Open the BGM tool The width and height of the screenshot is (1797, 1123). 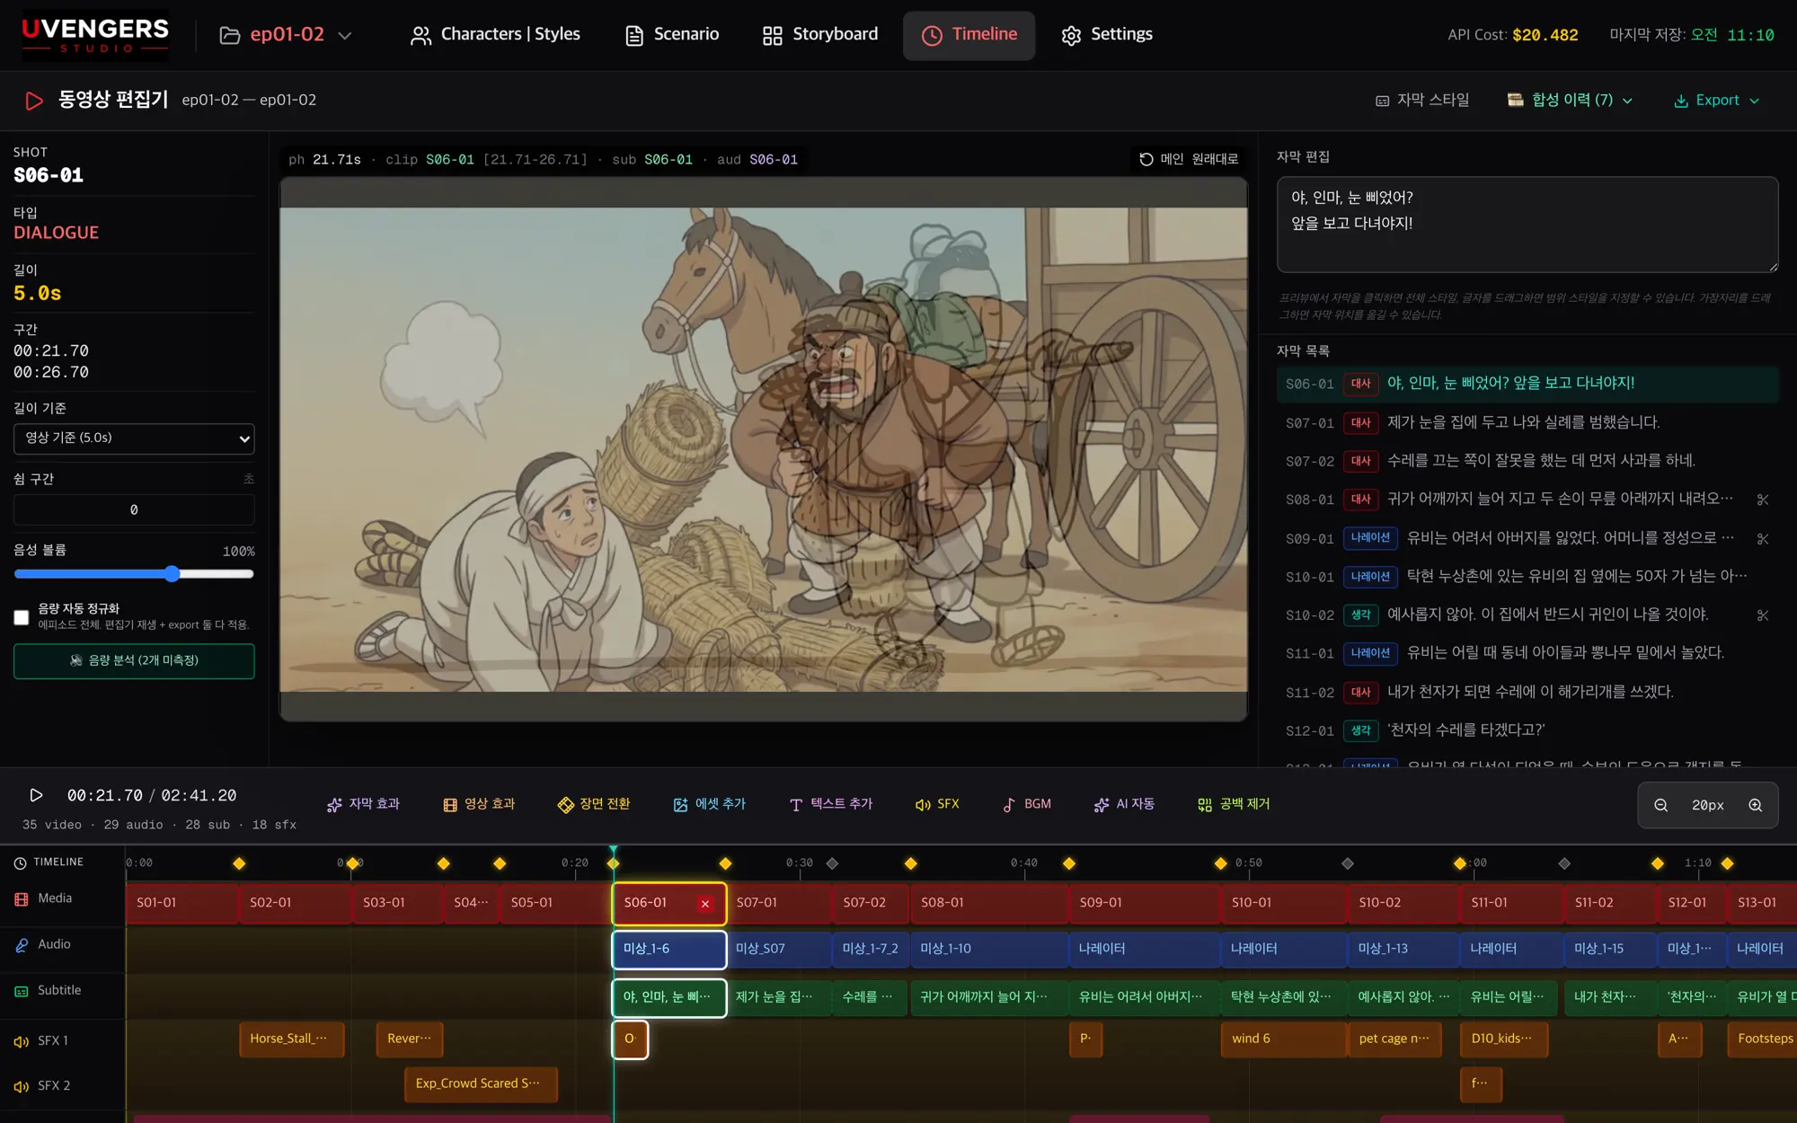click(1027, 804)
